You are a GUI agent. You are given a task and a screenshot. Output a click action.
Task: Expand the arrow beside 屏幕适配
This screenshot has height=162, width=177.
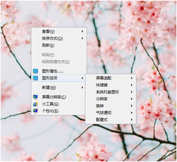132,78
